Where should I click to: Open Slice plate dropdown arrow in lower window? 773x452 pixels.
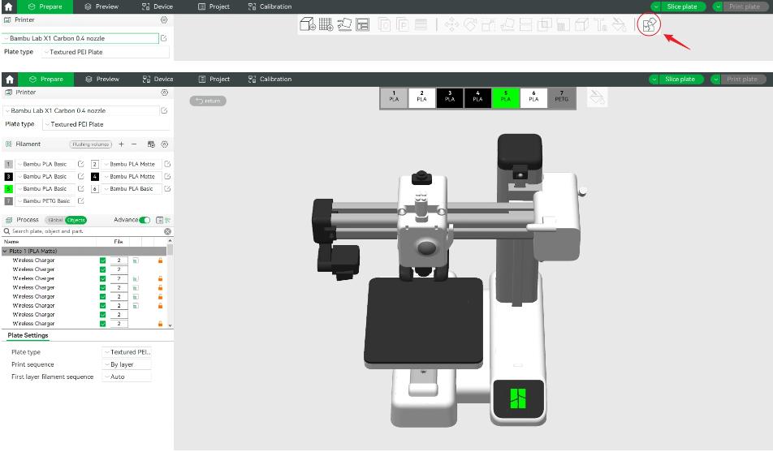coord(654,79)
